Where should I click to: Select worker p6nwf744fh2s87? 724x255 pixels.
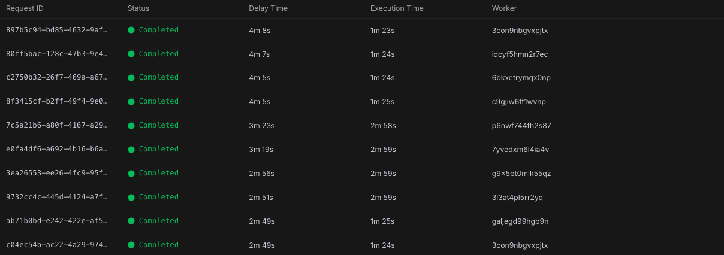click(x=521, y=126)
